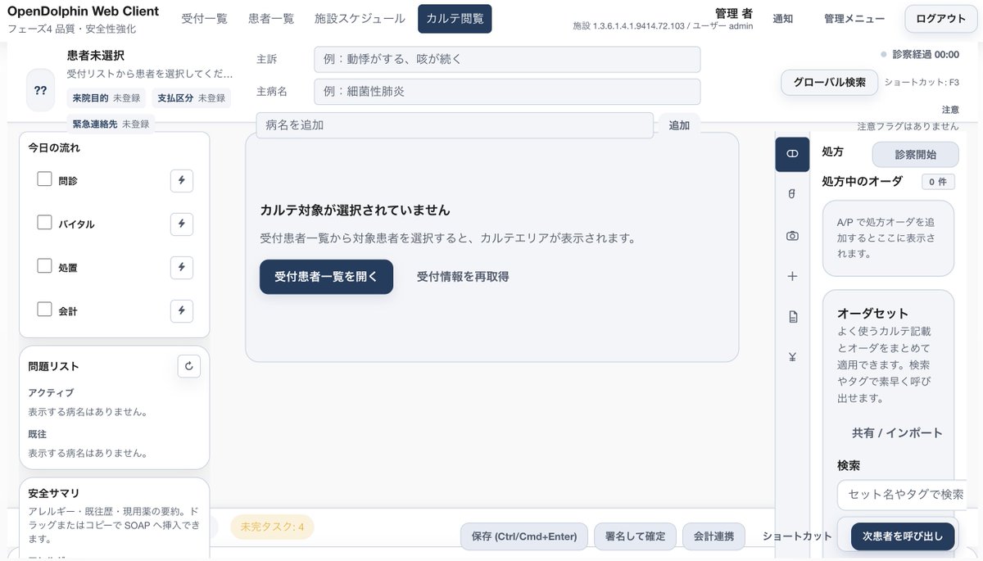Open 通知 menu
The image size is (983, 561).
coord(783,18)
